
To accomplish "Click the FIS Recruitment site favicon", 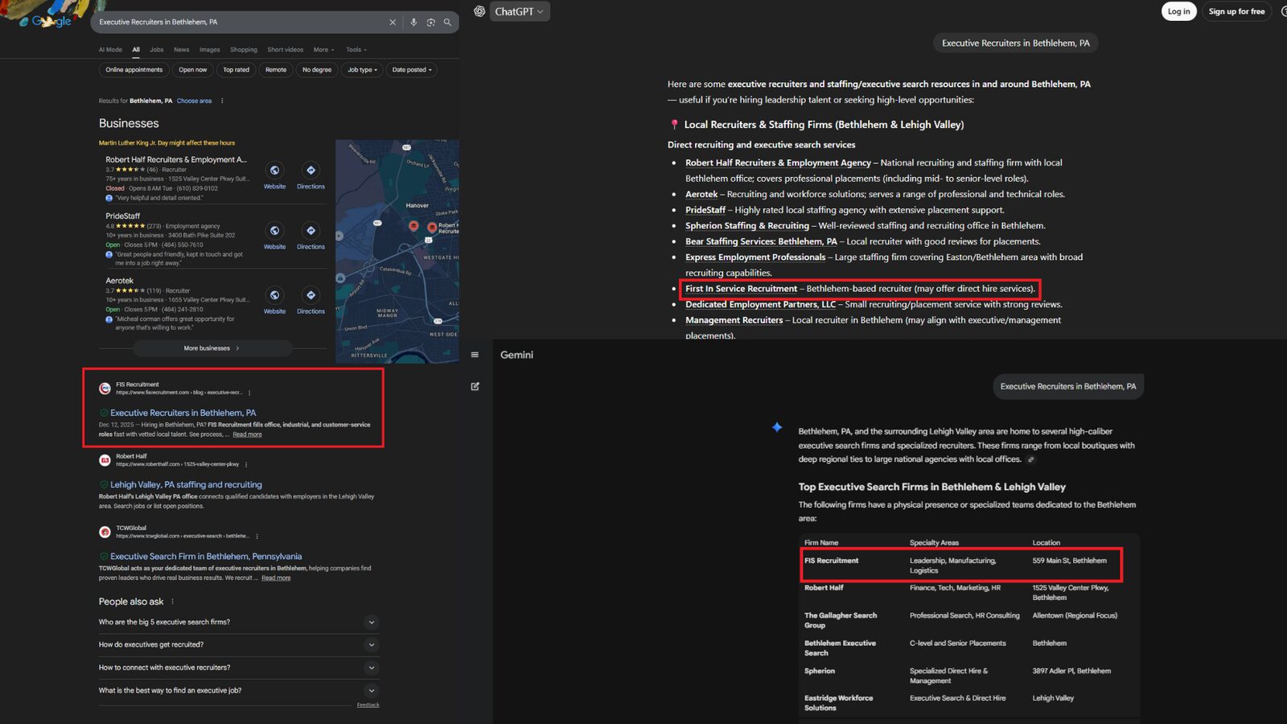I will tap(105, 389).
